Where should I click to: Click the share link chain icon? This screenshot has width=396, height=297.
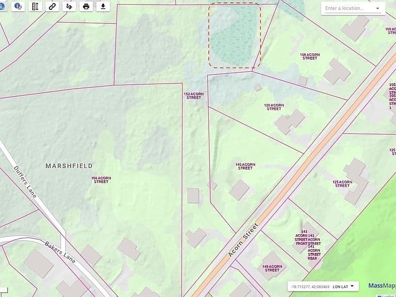(x=52, y=6)
